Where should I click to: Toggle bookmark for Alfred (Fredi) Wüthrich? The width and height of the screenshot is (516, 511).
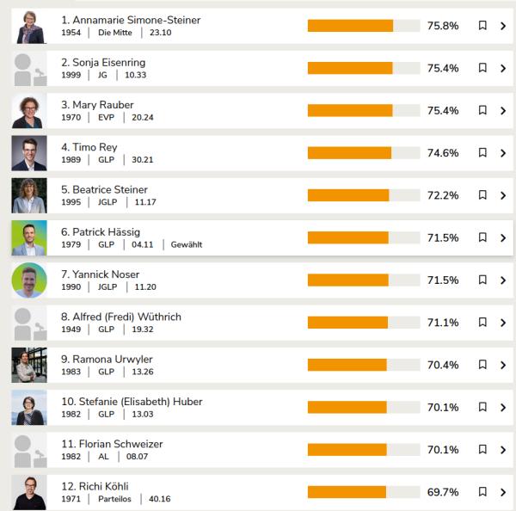click(482, 323)
